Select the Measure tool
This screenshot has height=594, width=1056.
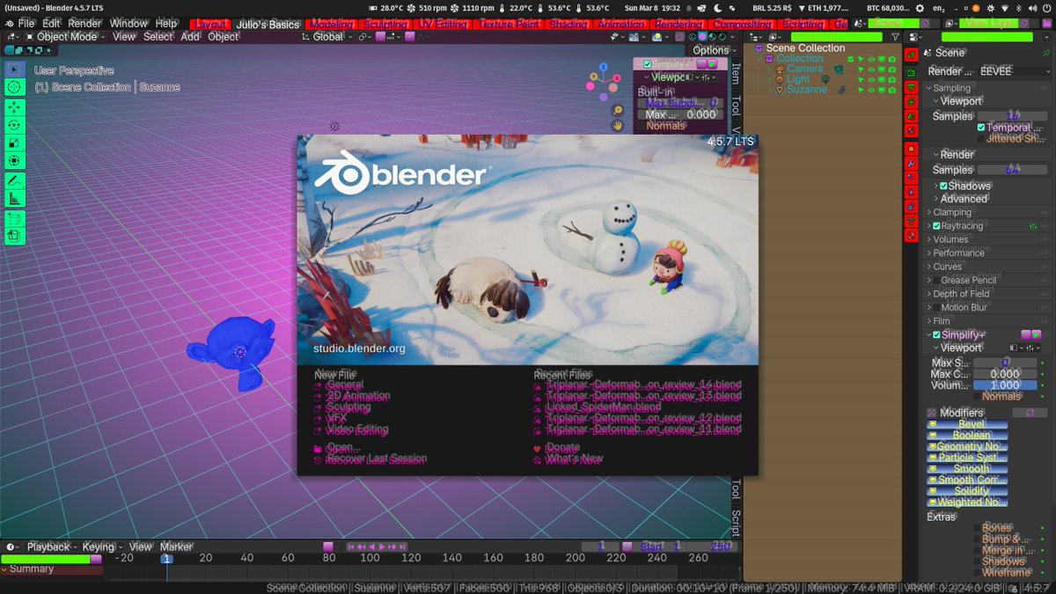14,199
